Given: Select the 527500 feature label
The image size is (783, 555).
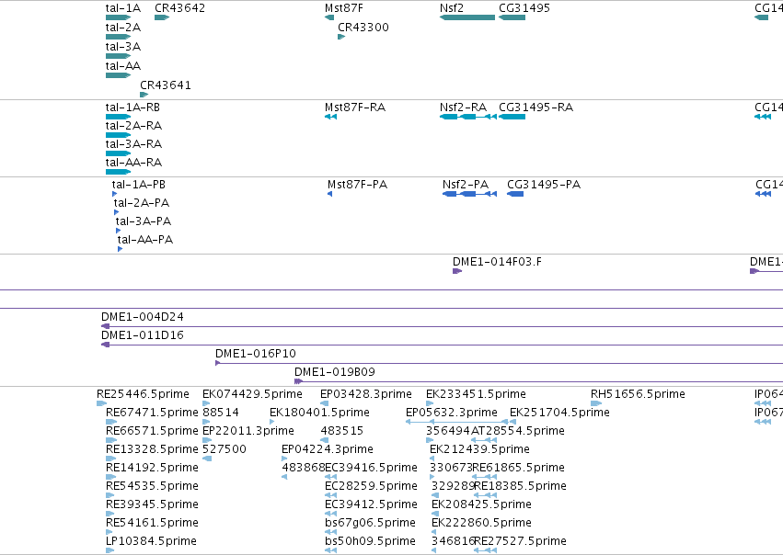Looking at the screenshot, I should tap(225, 449).
